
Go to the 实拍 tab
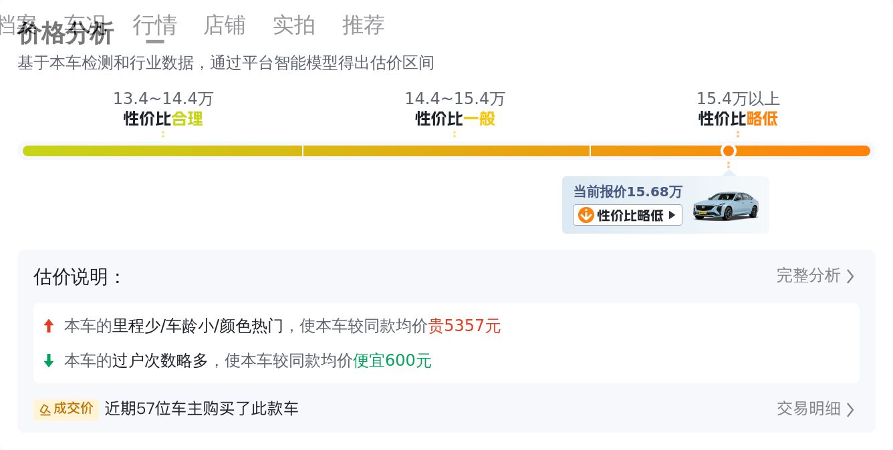(x=294, y=25)
